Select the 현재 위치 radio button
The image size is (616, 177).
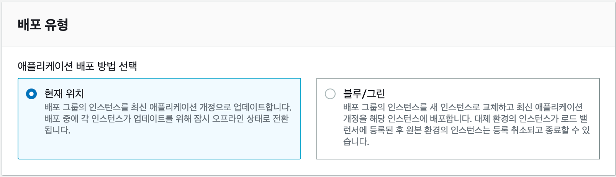[31, 94]
